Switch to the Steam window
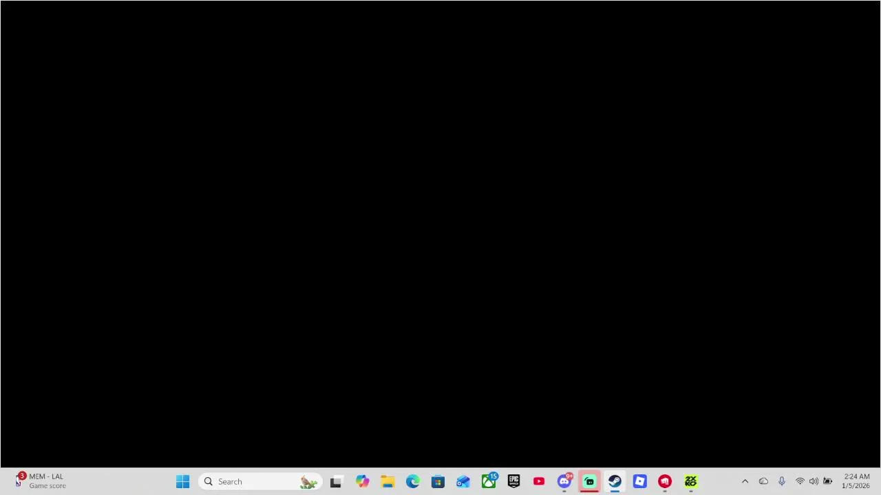The width and height of the screenshot is (881, 495). tap(615, 481)
